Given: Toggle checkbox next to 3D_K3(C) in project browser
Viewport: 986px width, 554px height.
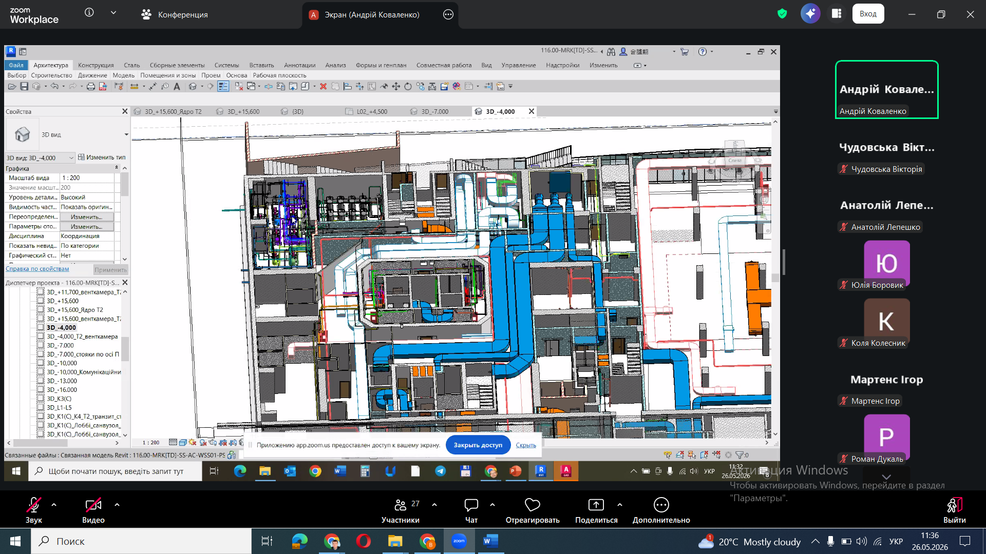Looking at the screenshot, I should (41, 399).
